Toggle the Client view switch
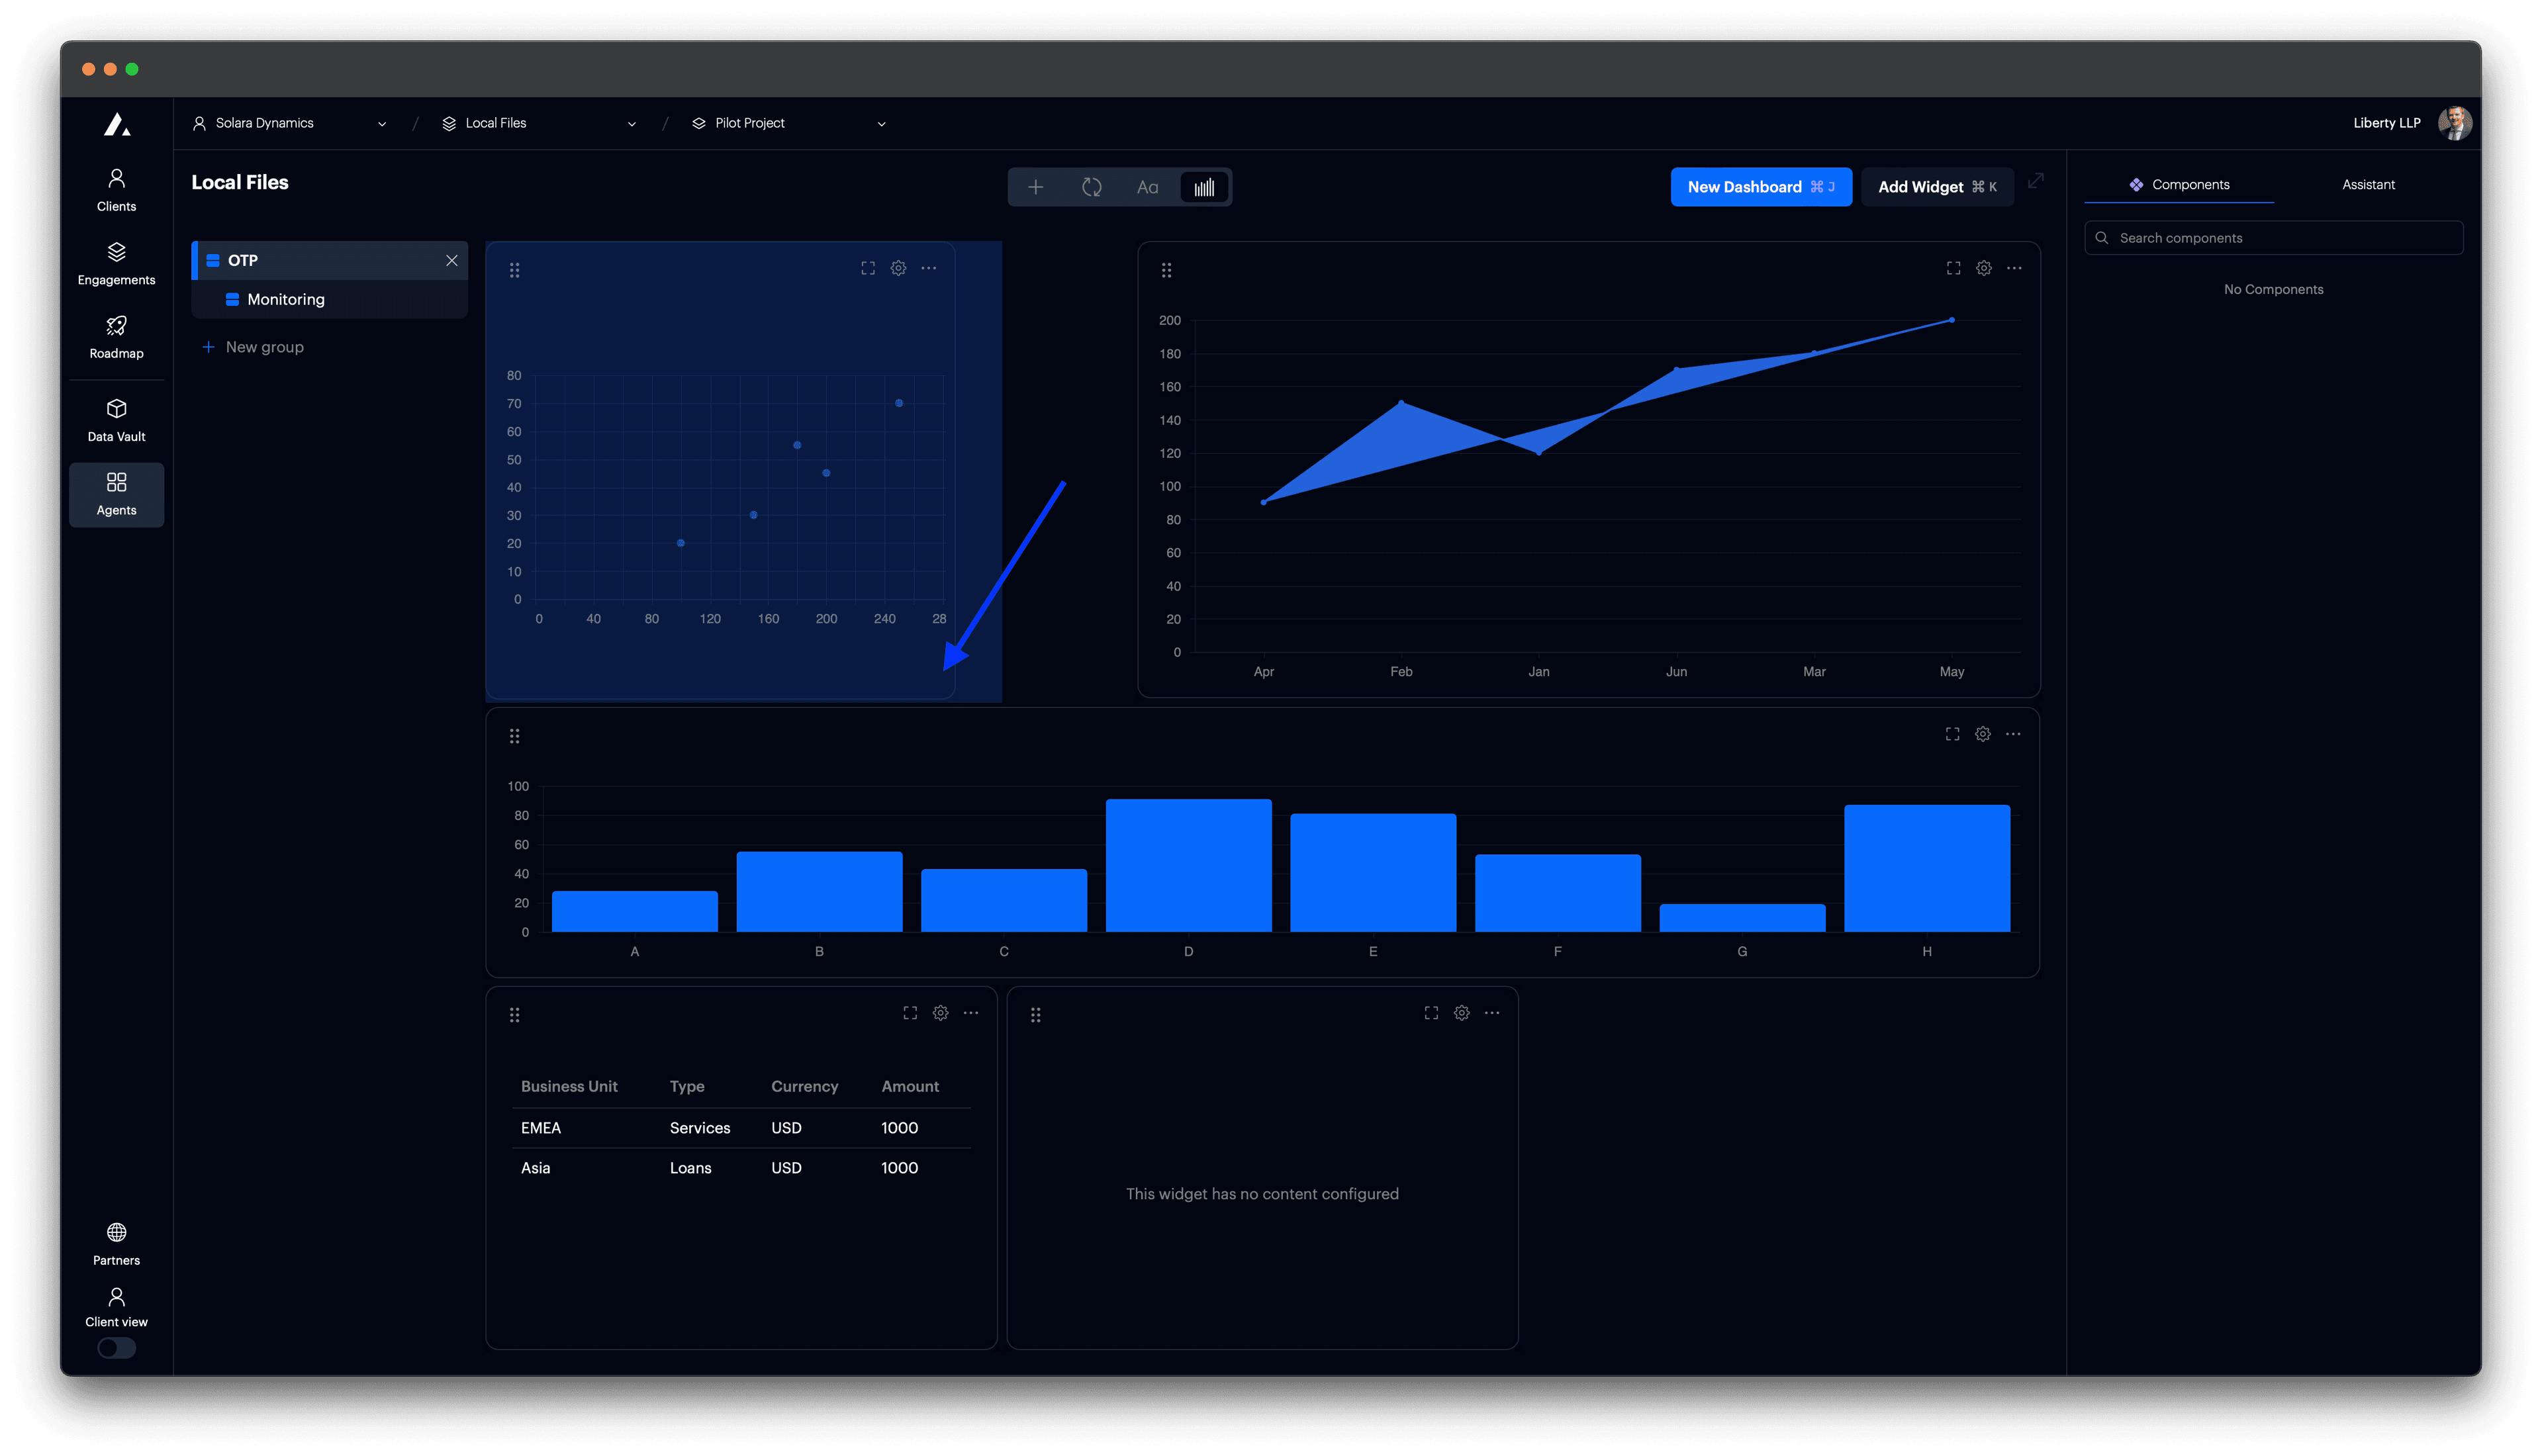Image resolution: width=2542 pixels, height=1456 pixels. (x=116, y=1348)
